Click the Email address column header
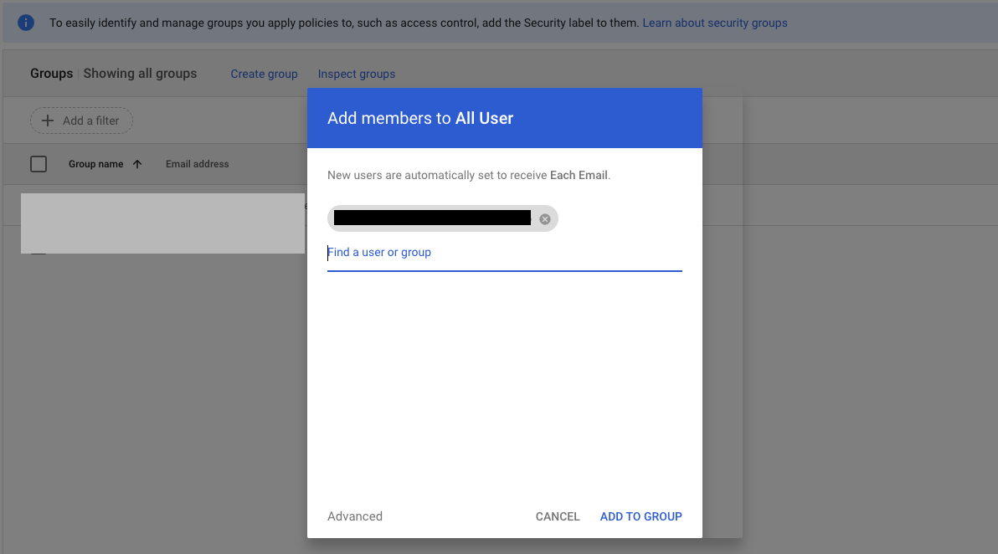Image resolution: width=998 pixels, height=554 pixels. pos(197,164)
